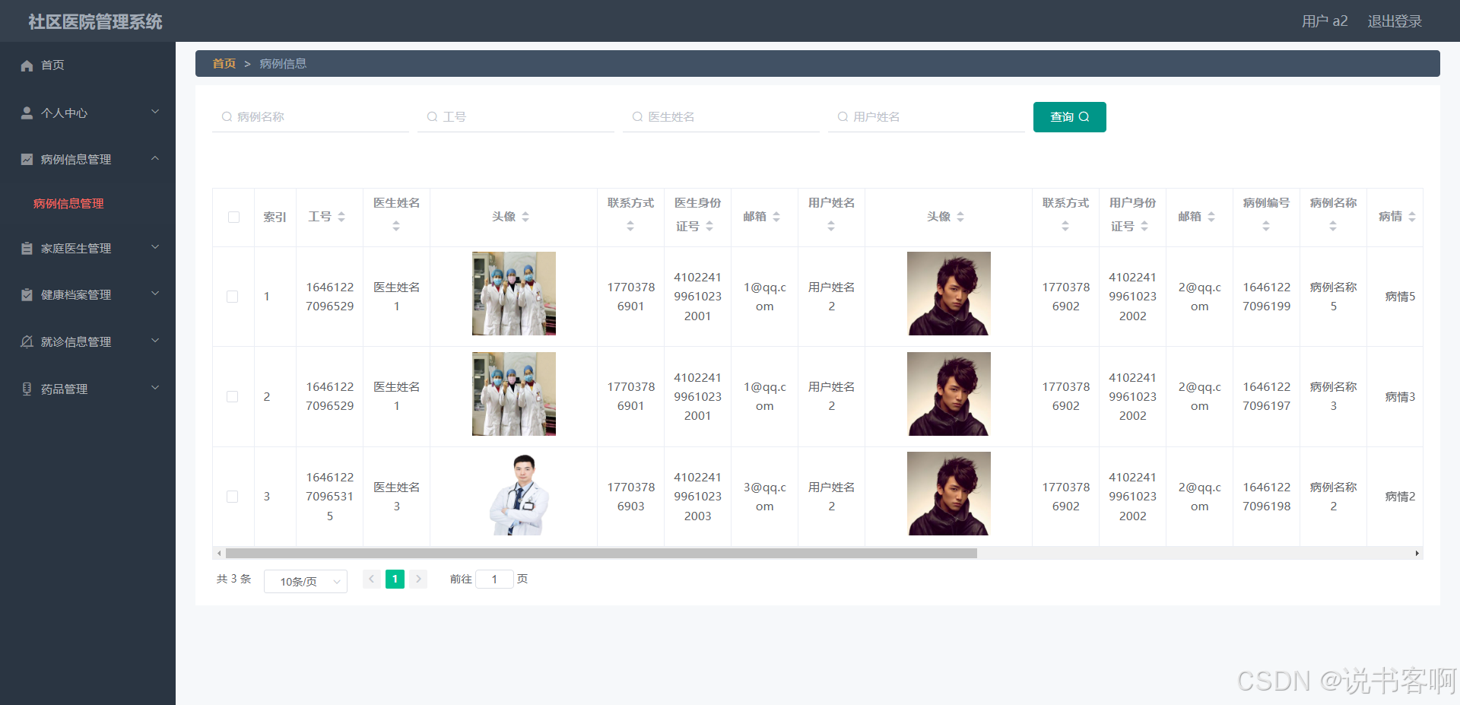
Task: Sort by doctor 联系方式 column arrows
Action: tap(630, 226)
